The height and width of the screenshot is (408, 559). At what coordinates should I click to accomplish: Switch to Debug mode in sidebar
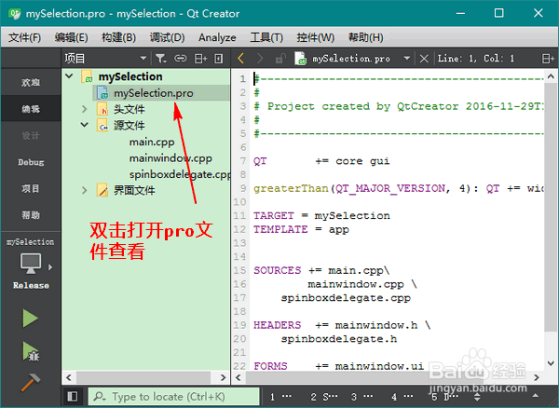point(31,162)
